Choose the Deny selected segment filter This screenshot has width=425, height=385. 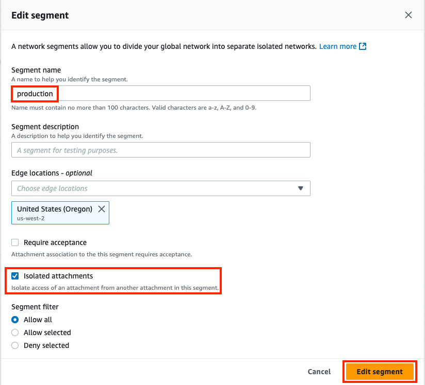point(15,345)
